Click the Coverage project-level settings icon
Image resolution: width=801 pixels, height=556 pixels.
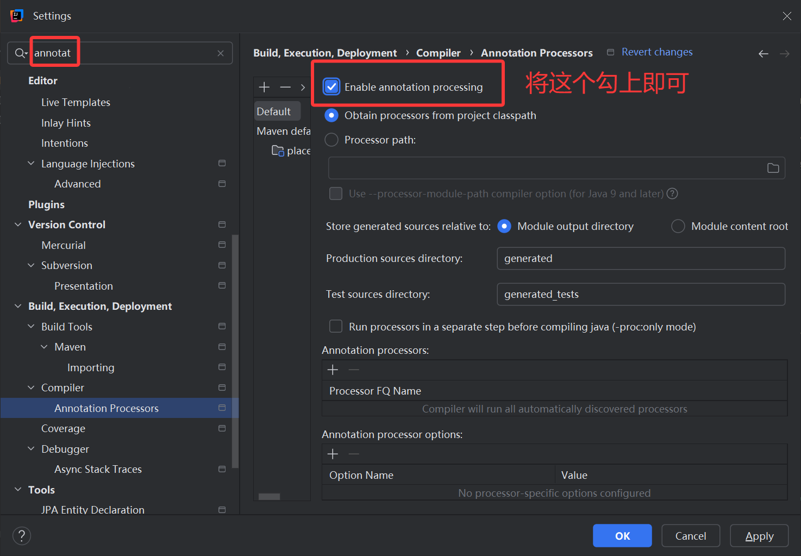222,428
